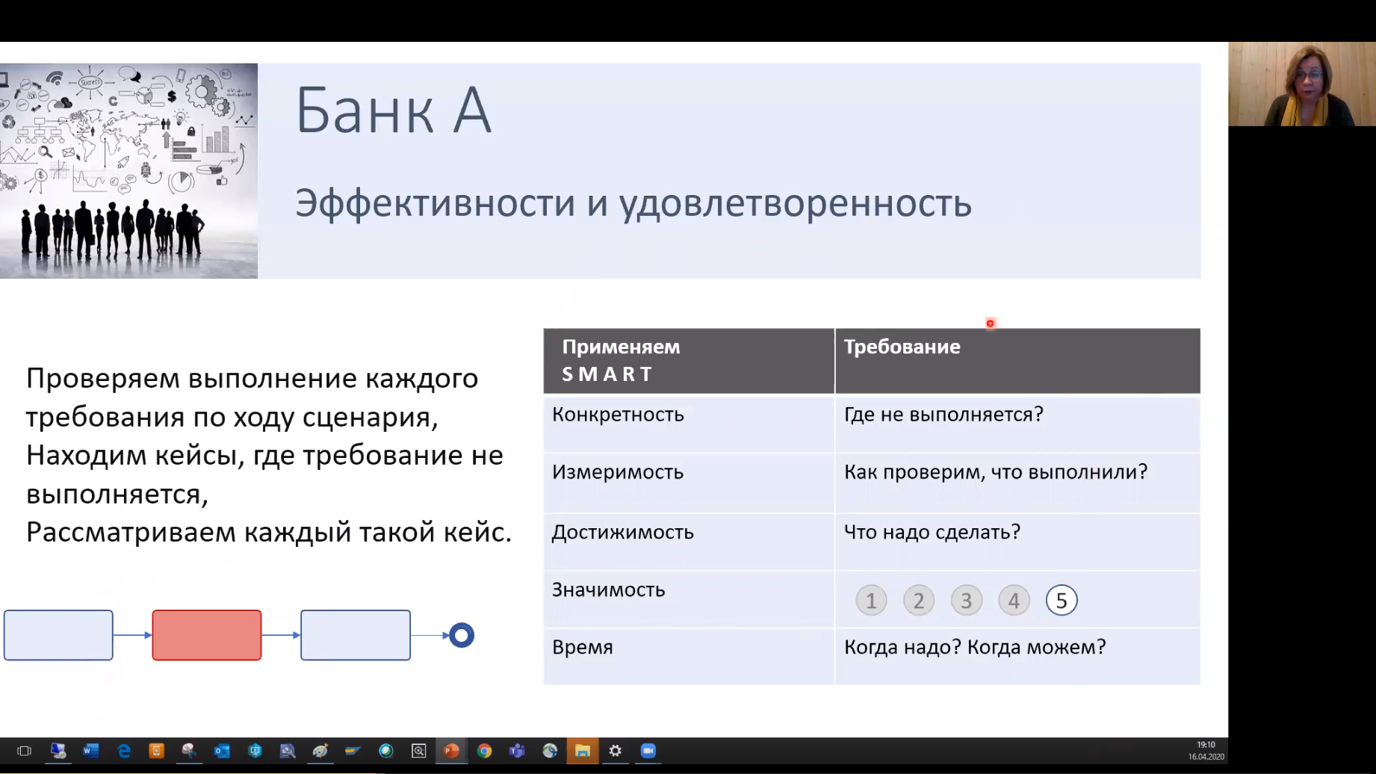Open Snipping Tool from the taskbar
Viewport: 1376px width, 774px height.
click(x=189, y=751)
